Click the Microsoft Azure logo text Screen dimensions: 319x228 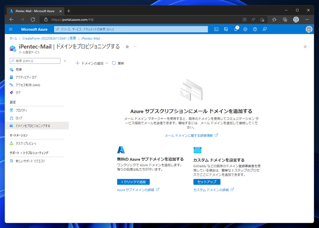pos(34,29)
